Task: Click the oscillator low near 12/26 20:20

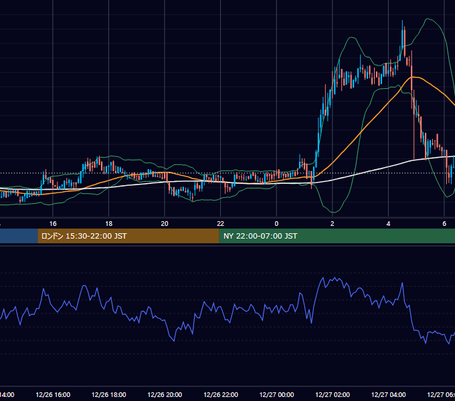Action: (174, 341)
